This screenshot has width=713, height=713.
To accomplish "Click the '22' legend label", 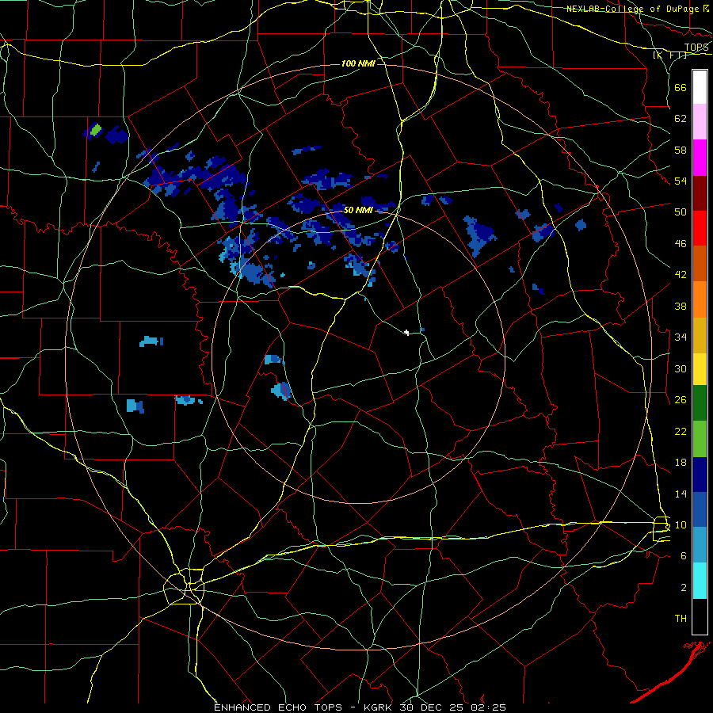I will (681, 431).
